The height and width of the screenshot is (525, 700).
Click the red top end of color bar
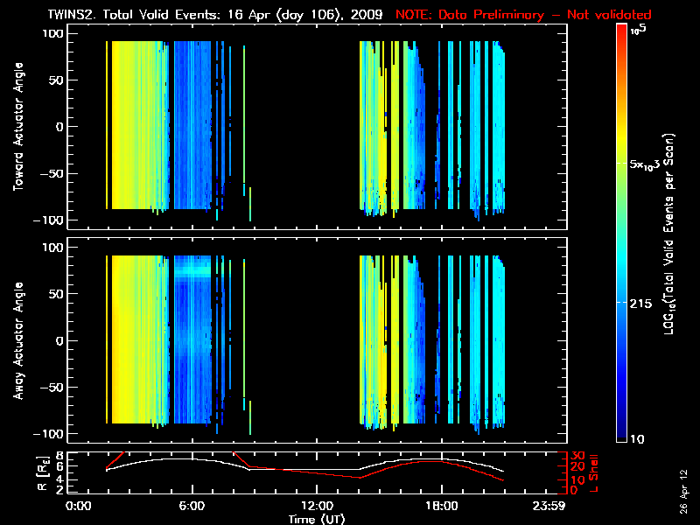click(x=621, y=31)
